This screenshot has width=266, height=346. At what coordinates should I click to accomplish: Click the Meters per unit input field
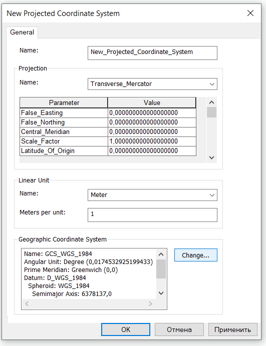tap(152, 214)
